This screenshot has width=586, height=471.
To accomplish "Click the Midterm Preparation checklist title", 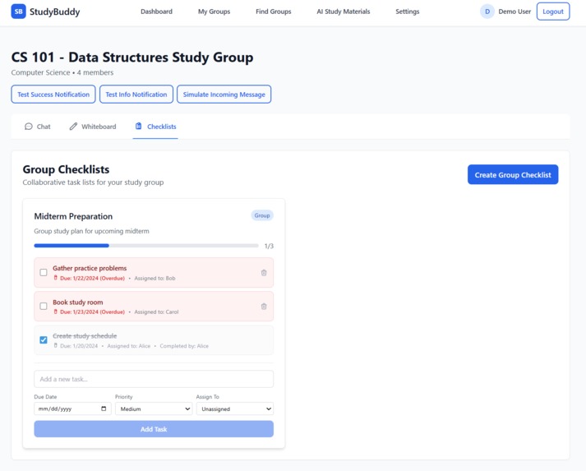I will [73, 216].
